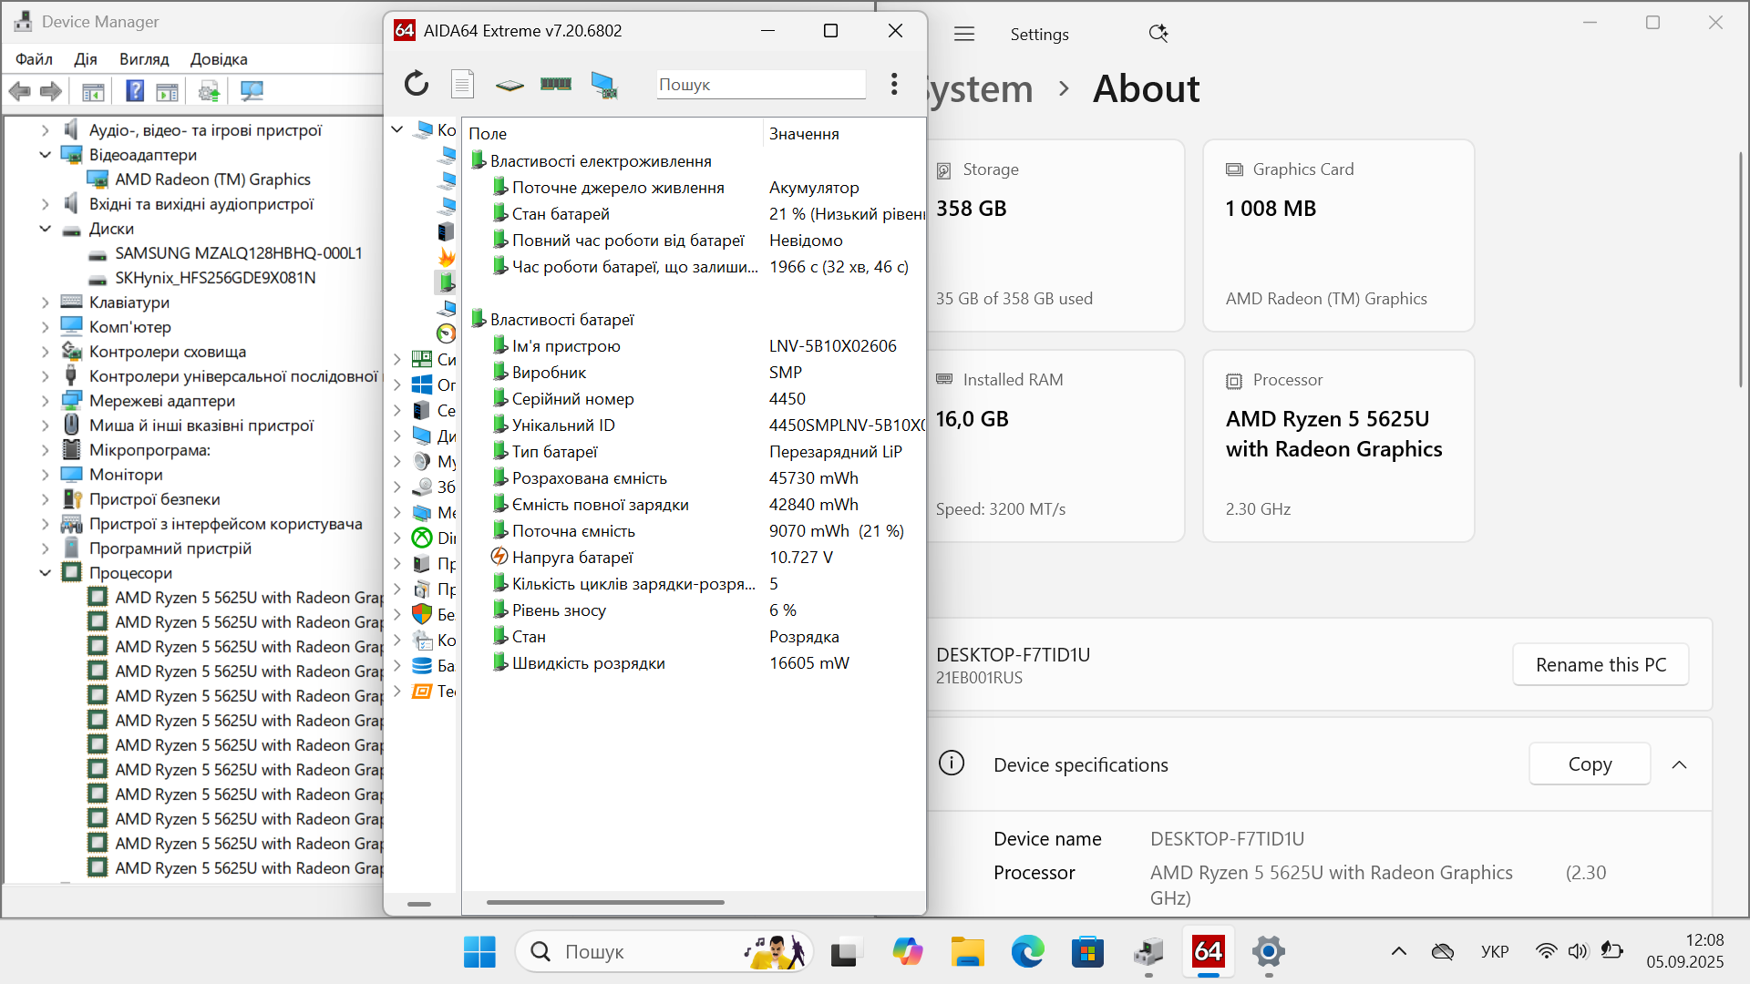Screen dimensions: 1750x984
Task: Click the Rename this PC button
Action: (1601, 665)
